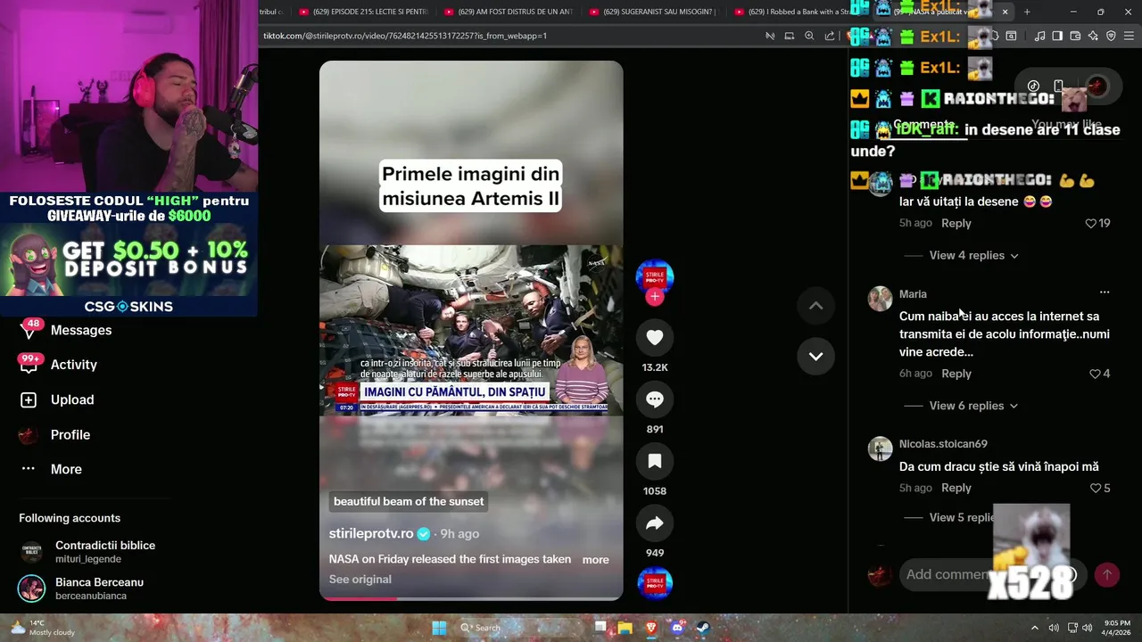Screen dimensions: 1142x642
Task: Click the tiktok.com address bar URL
Action: click(x=405, y=36)
